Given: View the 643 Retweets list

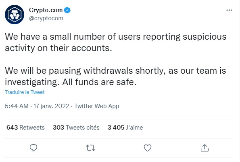Looking at the screenshot, I should click(x=25, y=128).
